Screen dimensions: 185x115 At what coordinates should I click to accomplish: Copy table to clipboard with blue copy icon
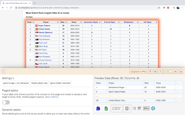pyautogui.click(x=98, y=108)
